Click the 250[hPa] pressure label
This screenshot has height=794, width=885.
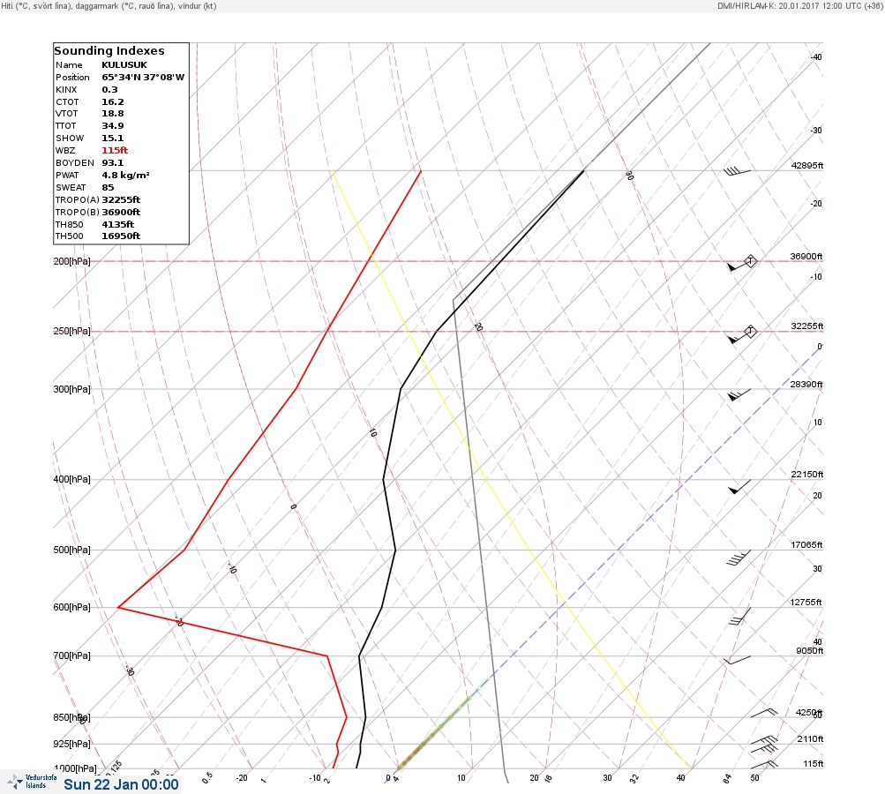pyautogui.click(x=71, y=331)
